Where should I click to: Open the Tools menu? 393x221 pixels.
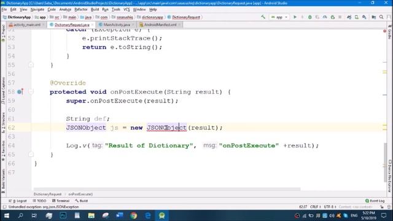[116, 10]
